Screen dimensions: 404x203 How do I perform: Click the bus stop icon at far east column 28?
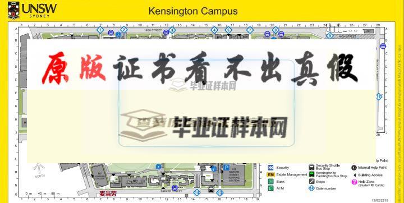click(x=383, y=46)
